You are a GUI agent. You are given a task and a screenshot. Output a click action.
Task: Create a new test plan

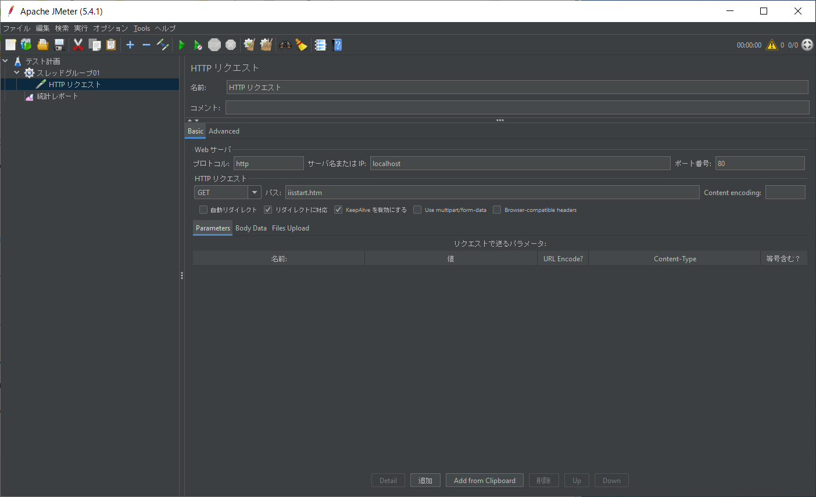point(10,45)
